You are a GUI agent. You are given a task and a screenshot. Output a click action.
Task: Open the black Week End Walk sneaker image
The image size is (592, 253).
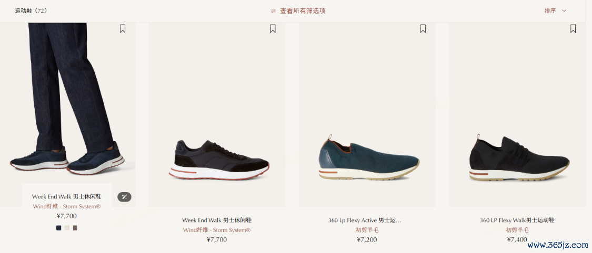tap(217, 115)
